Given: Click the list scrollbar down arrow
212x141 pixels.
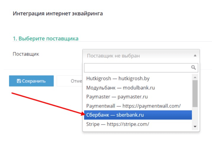Looking at the screenshot, I should [x=195, y=126].
